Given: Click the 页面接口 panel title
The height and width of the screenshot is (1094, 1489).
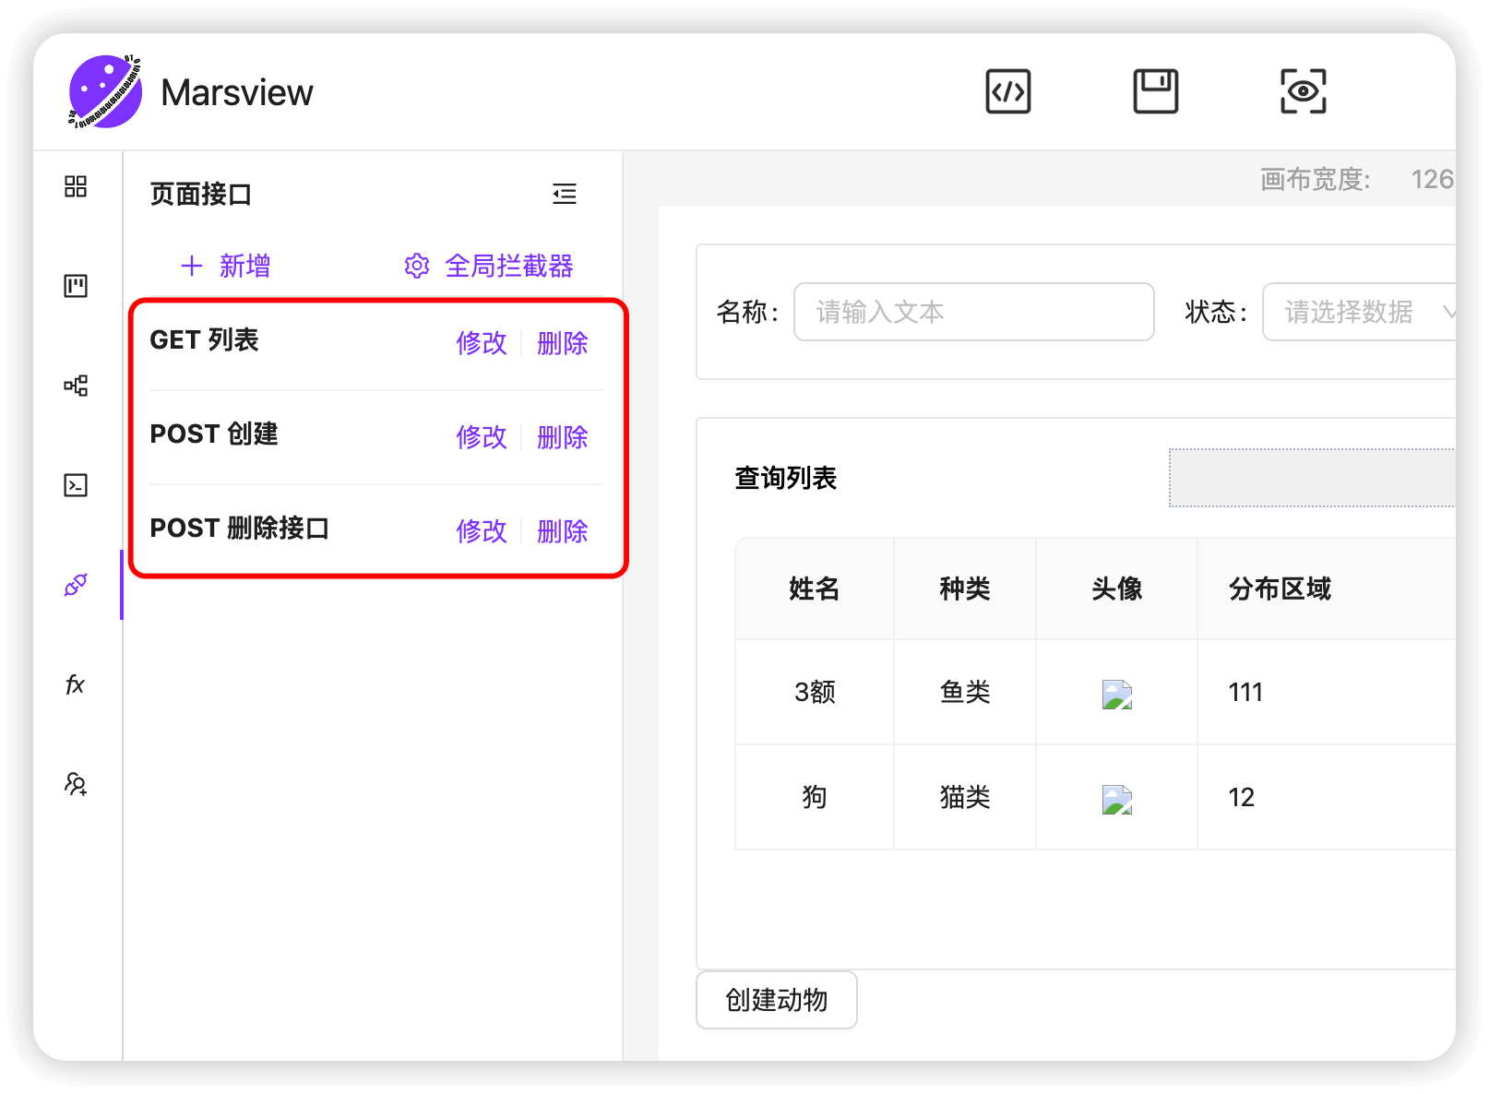Looking at the screenshot, I should [x=201, y=194].
